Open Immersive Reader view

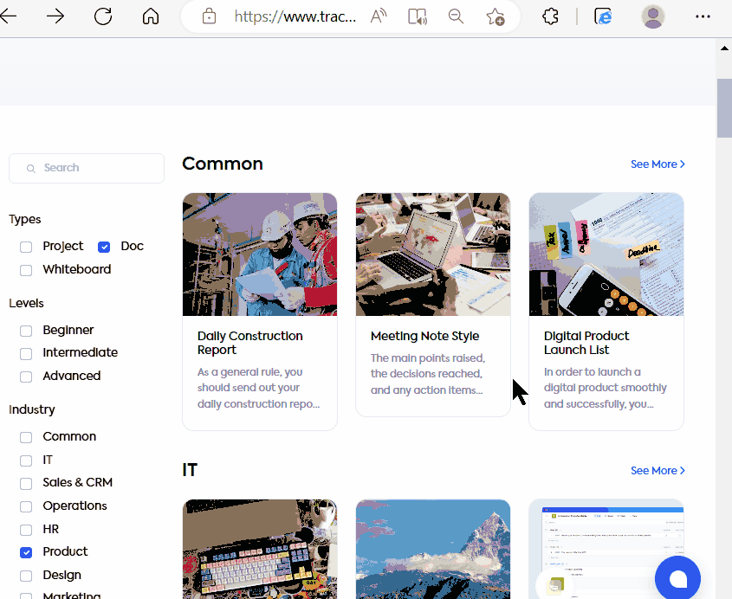[x=417, y=16]
